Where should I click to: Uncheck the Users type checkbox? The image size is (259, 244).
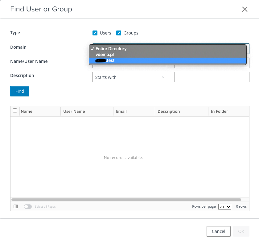pyautogui.click(x=95, y=33)
